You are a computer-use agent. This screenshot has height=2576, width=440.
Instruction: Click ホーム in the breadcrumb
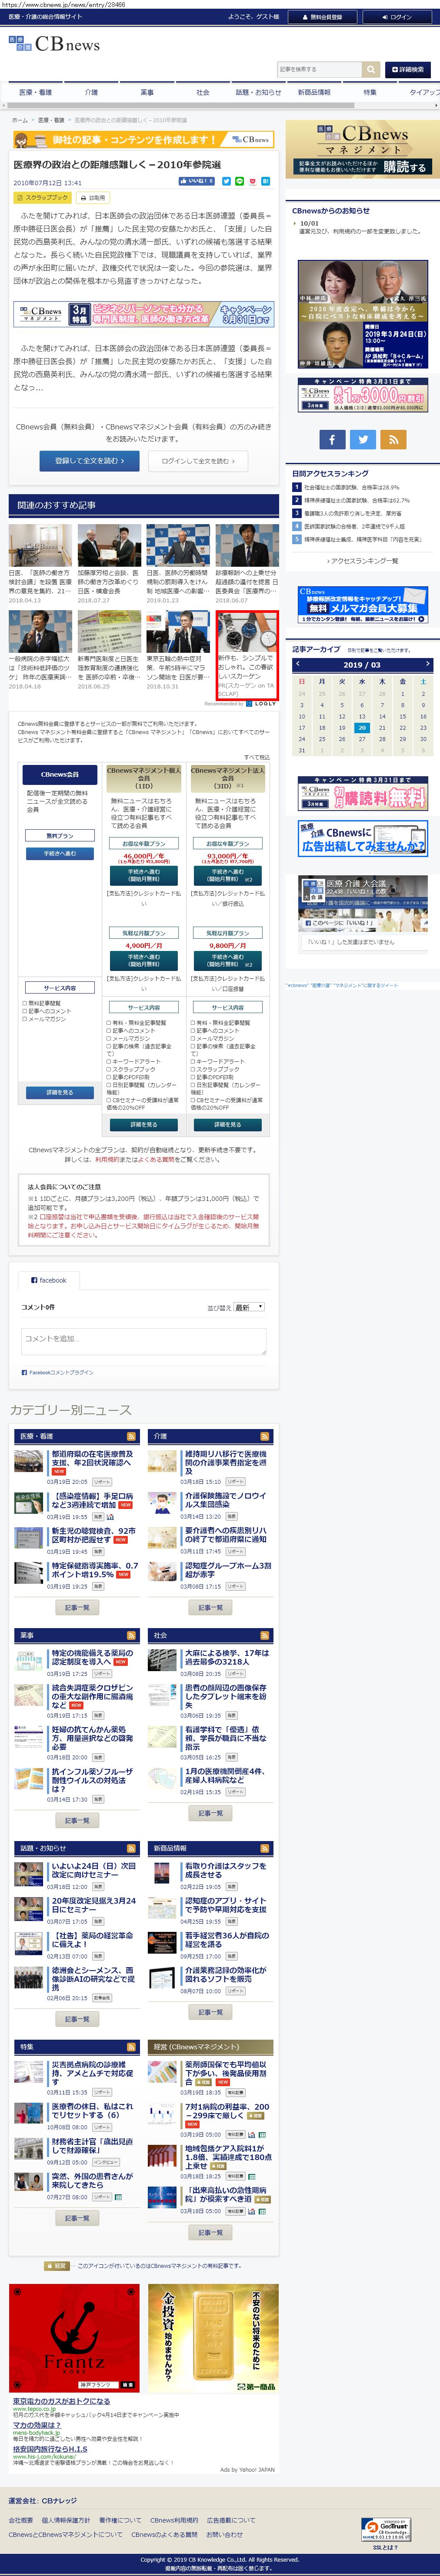coord(20,120)
